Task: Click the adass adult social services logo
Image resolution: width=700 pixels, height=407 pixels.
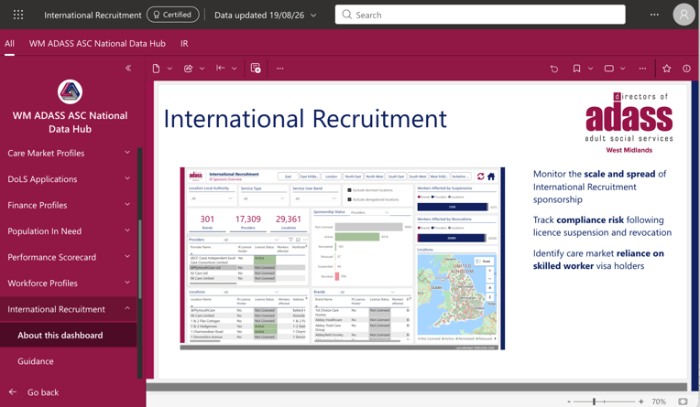Action: pyautogui.click(x=629, y=123)
